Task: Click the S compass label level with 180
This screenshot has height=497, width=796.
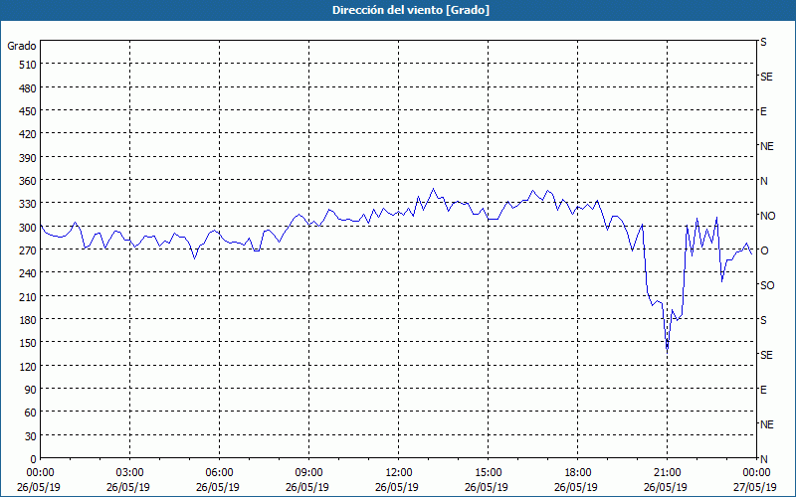Action: [763, 320]
